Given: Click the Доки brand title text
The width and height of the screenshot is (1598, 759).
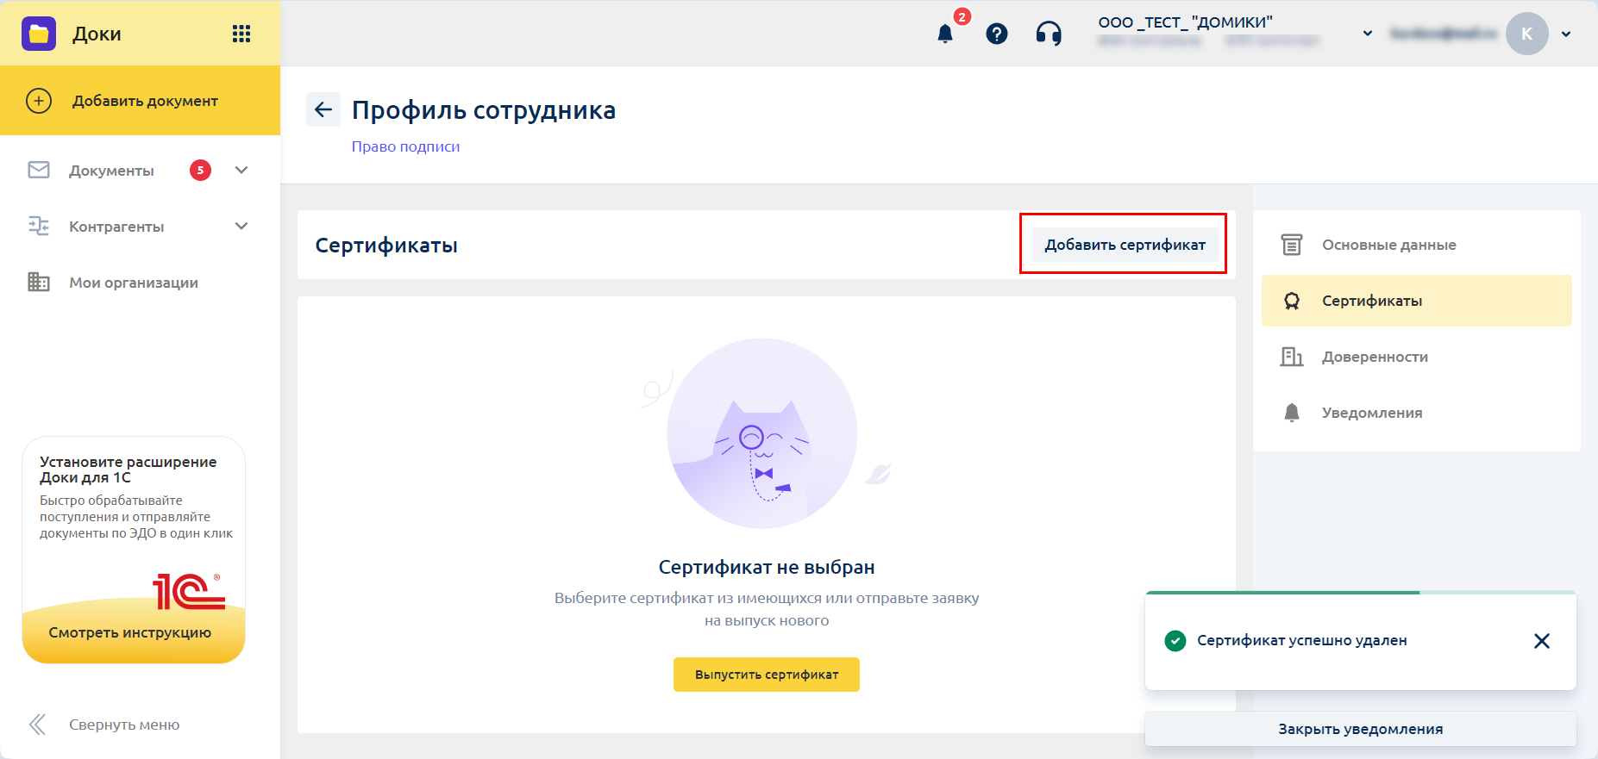Looking at the screenshot, I should pos(97,34).
